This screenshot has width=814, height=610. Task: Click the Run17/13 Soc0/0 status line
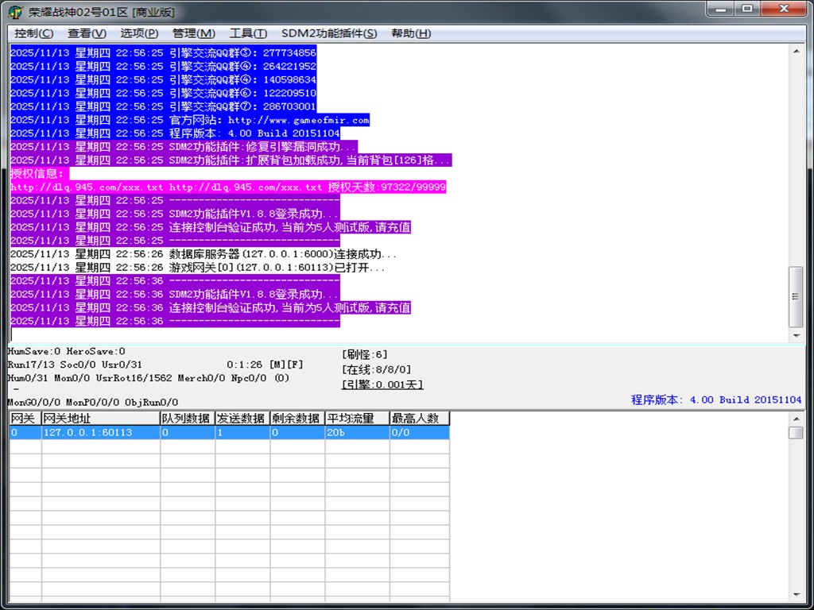pyautogui.click(x=74, y=365)
